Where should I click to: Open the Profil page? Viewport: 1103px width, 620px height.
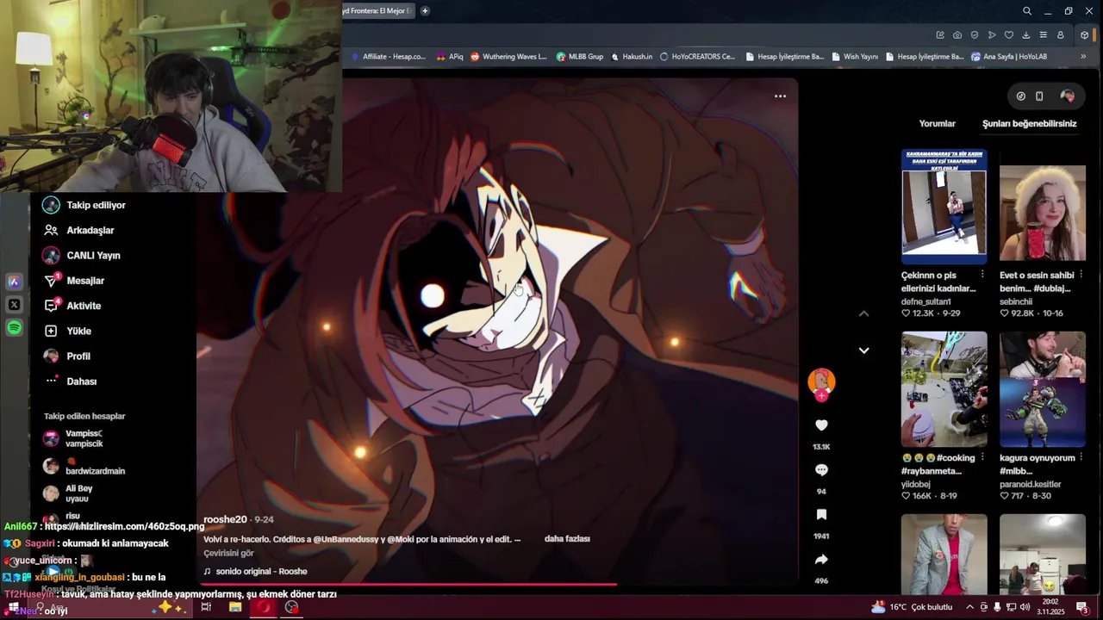tap(66, 356)
